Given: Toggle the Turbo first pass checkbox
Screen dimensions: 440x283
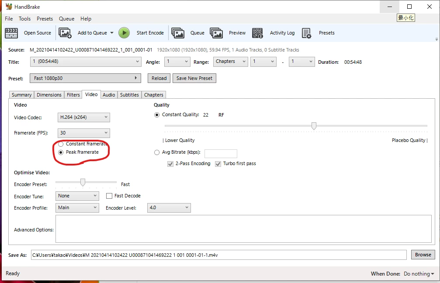Looking at the screenshot, I should (218, 164).
